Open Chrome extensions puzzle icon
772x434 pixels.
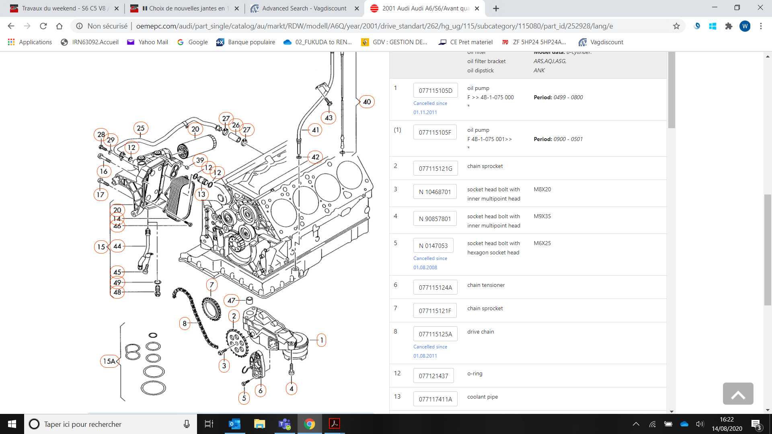click(x=729, y=26)
